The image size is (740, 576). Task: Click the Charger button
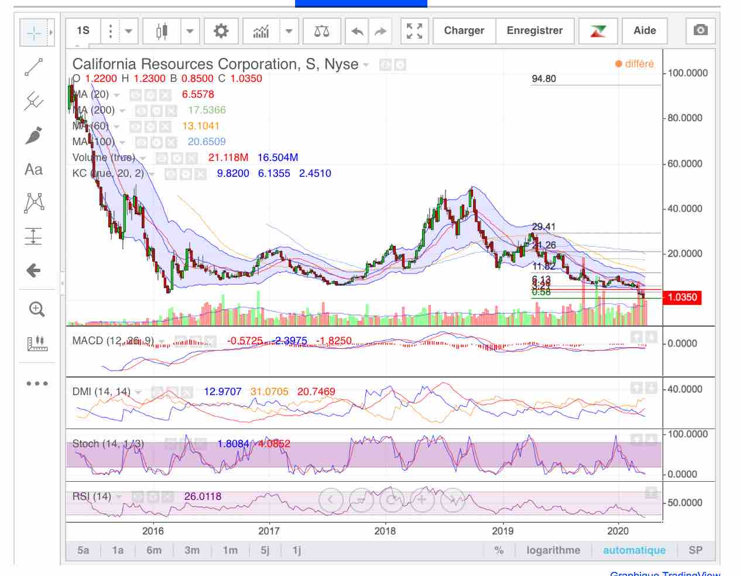pyautogui.click(x=464, y=31)
